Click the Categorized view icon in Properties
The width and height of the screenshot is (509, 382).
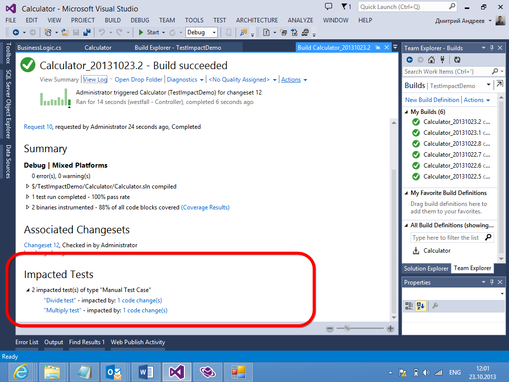point(409,306)
